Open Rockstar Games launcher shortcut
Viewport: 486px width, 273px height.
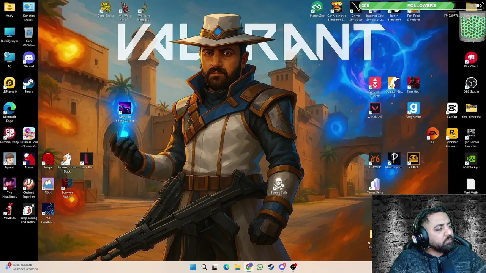tap(452, 138)
